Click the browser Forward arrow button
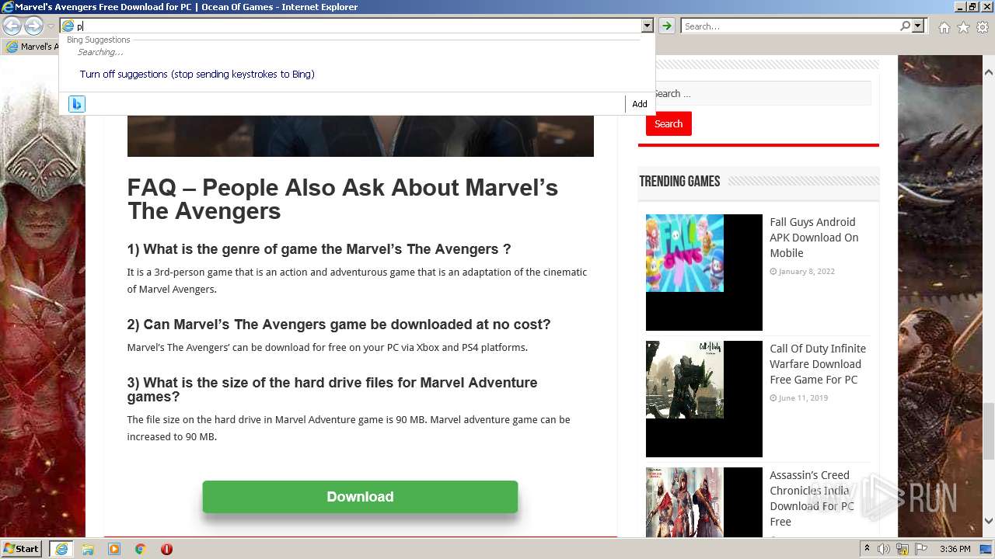995x559 pixels. [x=33, y=26]
